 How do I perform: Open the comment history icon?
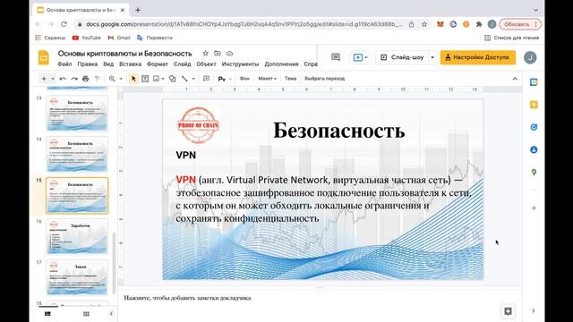(x=336, y=57)
